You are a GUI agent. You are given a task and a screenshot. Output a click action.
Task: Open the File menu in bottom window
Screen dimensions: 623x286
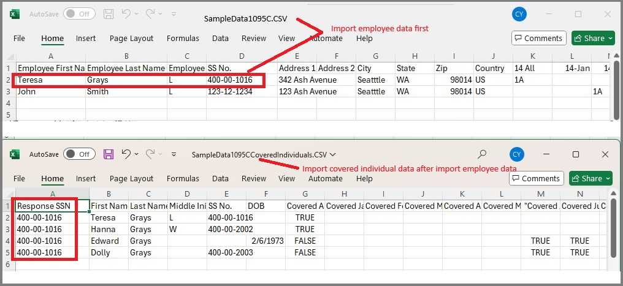(x=19, y=179)
